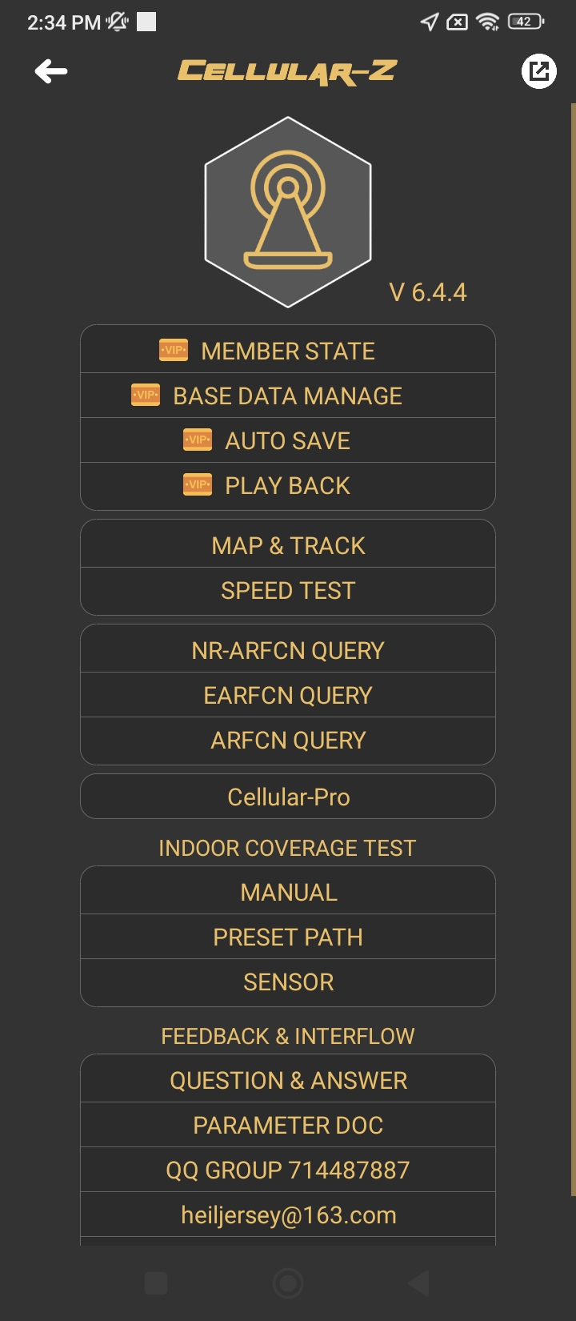Click the VIP badge beside BASE DATA MANAGE
Screen dimensions: 576x1321
click(146, 395)
